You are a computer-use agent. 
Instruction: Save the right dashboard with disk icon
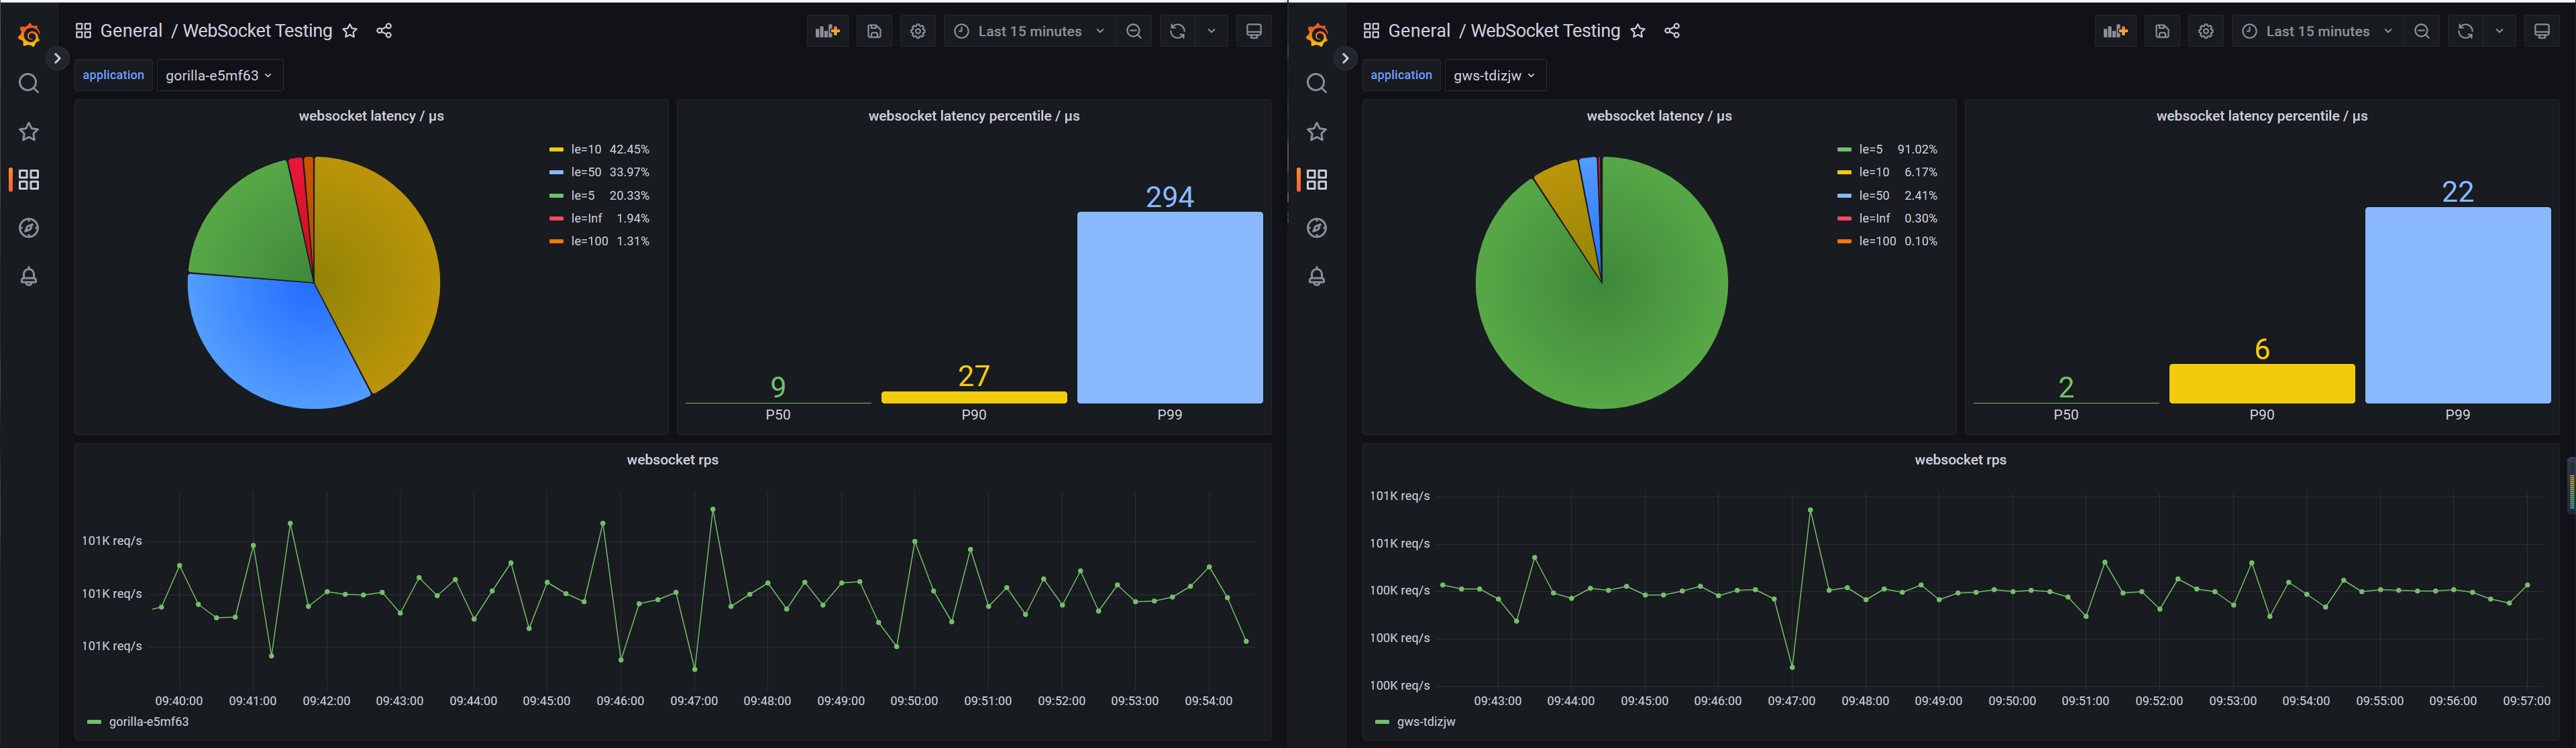[x=2162, y=31]
